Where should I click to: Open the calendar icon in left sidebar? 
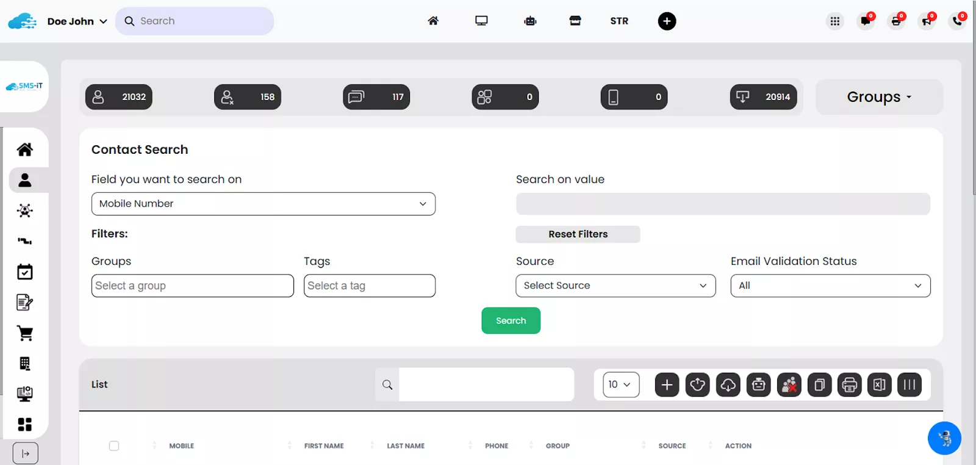click(25, 272)
